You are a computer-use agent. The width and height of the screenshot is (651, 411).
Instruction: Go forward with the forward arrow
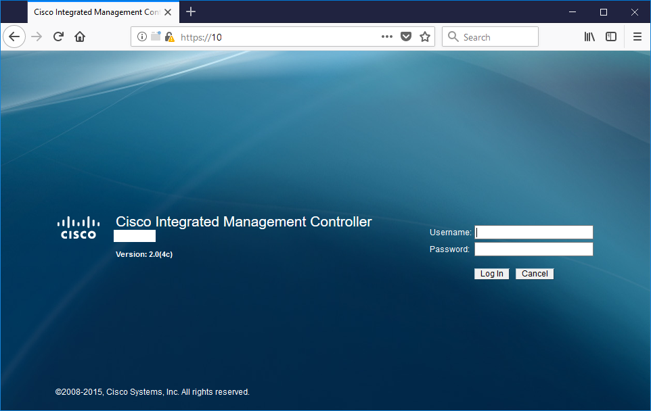37,37
